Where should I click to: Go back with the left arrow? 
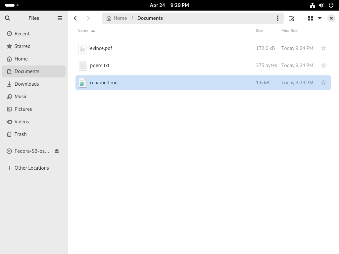click(75, 18)
